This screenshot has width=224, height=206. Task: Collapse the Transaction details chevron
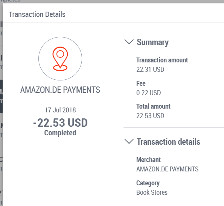pos(129,141)
